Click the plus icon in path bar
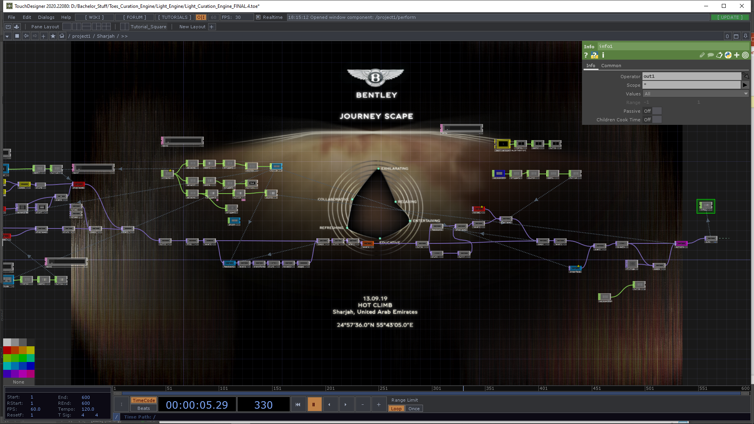Image resolution: width=754 pixels, height=424 pixels. pyautogui.click(x=44, y=36)
